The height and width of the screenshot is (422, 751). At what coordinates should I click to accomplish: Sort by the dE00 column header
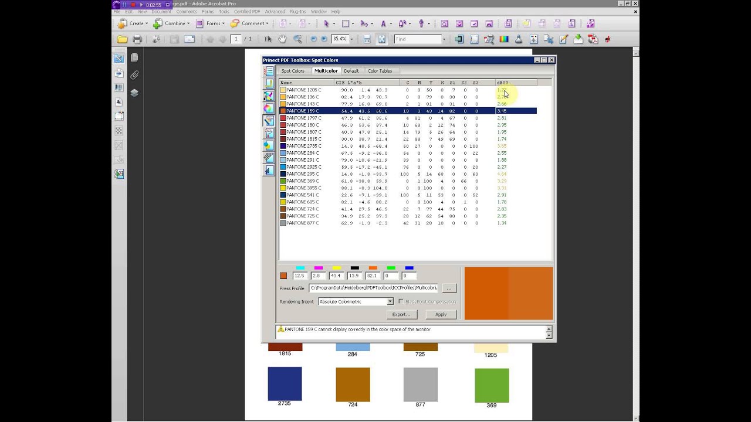tap(516, 83)
